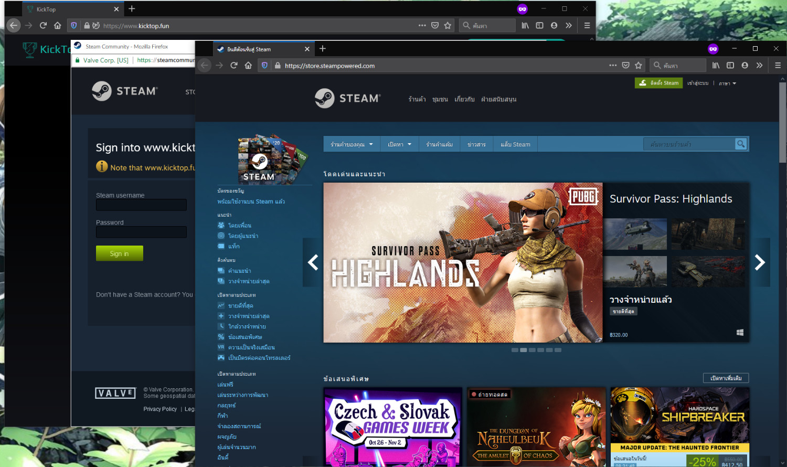Open Hardspace Shipbreaker offer card
This screenshot has height=467, width=787.
(679, 427)
